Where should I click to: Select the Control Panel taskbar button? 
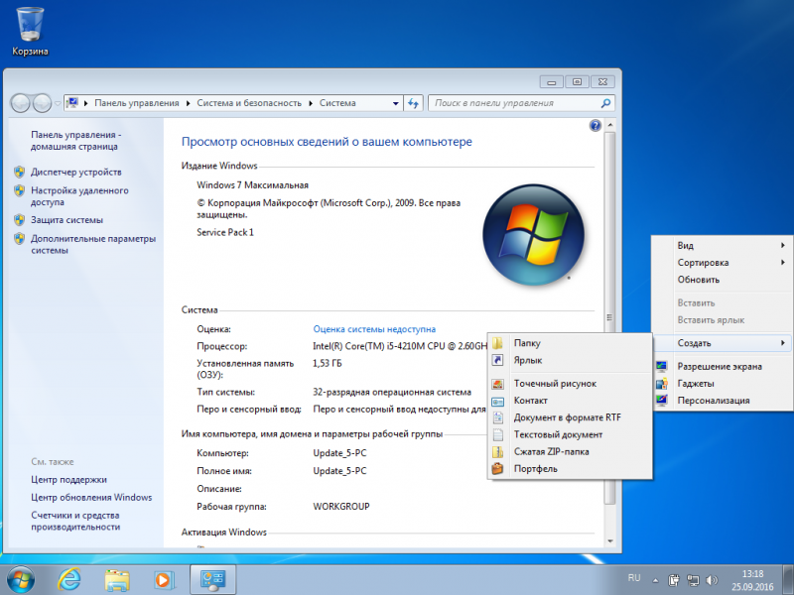[x=212, y=580]
